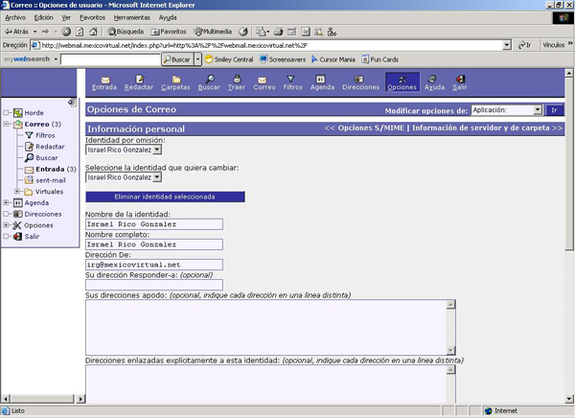
Task: Open Fun Cards toolbar button
Action: [379, 59]
